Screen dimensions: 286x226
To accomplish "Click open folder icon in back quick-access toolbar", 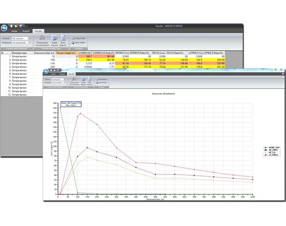I will coord(16,26).
